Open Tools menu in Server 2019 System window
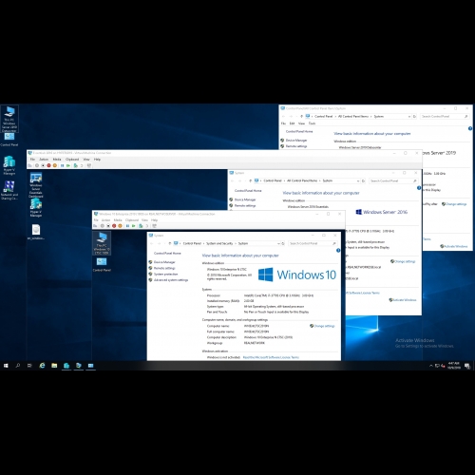 (x=312, y=123)
